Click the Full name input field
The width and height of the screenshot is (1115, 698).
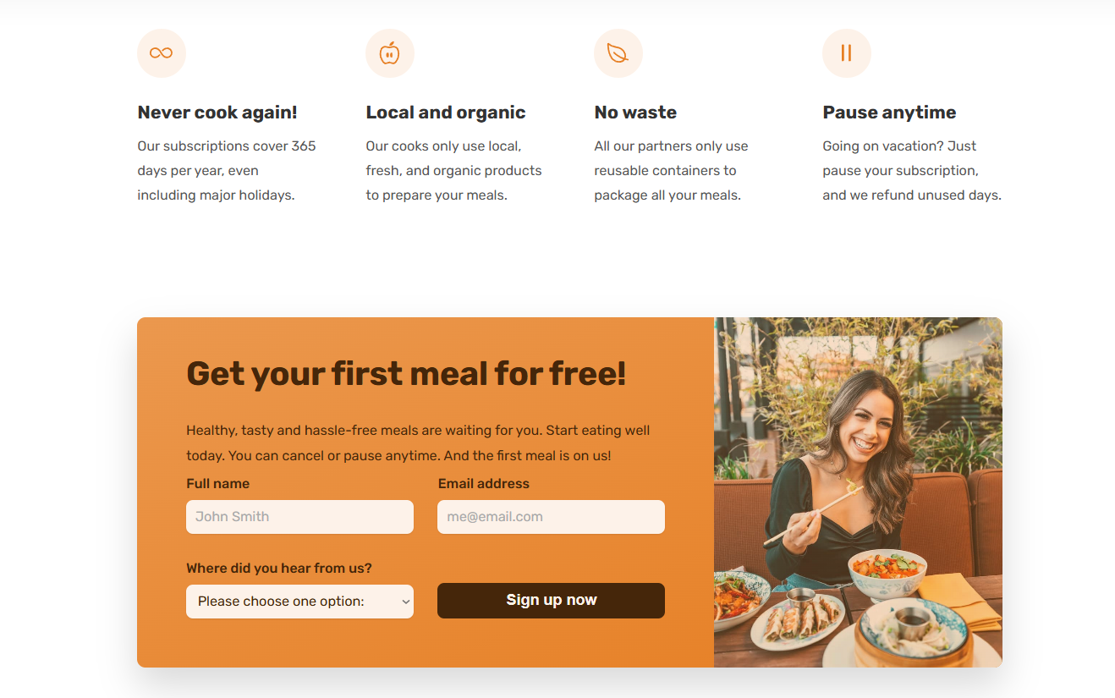[299, 517]
